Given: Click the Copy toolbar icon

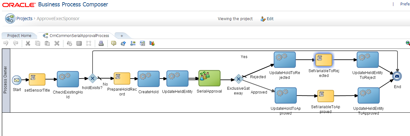Looking at the screenshot, I should pyautogui.click(x=37, y=43).
